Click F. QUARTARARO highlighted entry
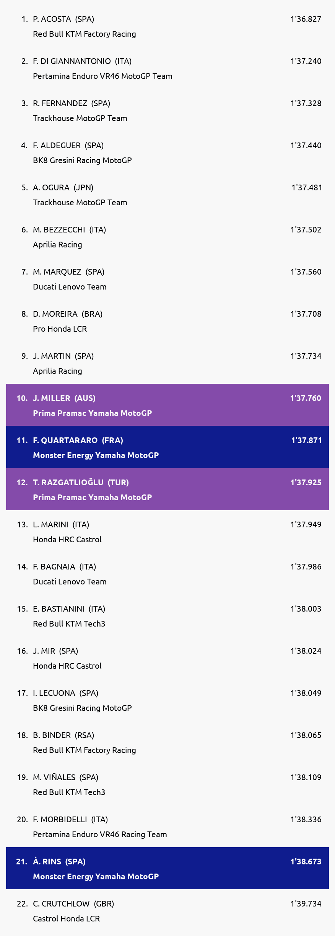 click(x=167, y=447)
